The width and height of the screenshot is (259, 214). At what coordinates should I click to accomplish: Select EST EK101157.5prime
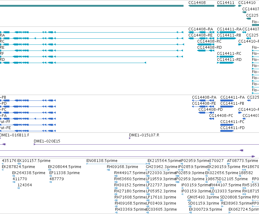point(19,164)
